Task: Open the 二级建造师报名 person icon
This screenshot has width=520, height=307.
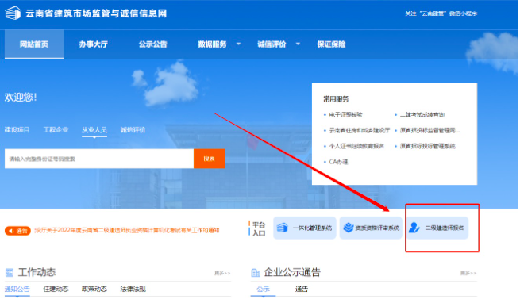Action: coord(414,228)
